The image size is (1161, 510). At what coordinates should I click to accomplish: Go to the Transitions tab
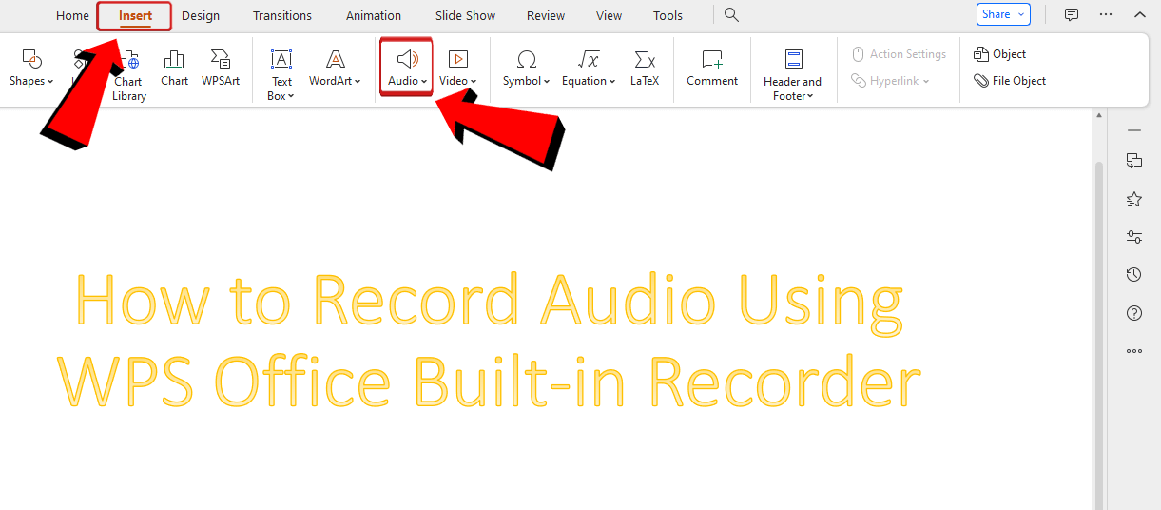[x=282, y=15]
